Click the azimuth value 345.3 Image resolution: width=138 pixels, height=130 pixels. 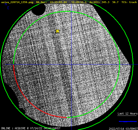[106, 2]
